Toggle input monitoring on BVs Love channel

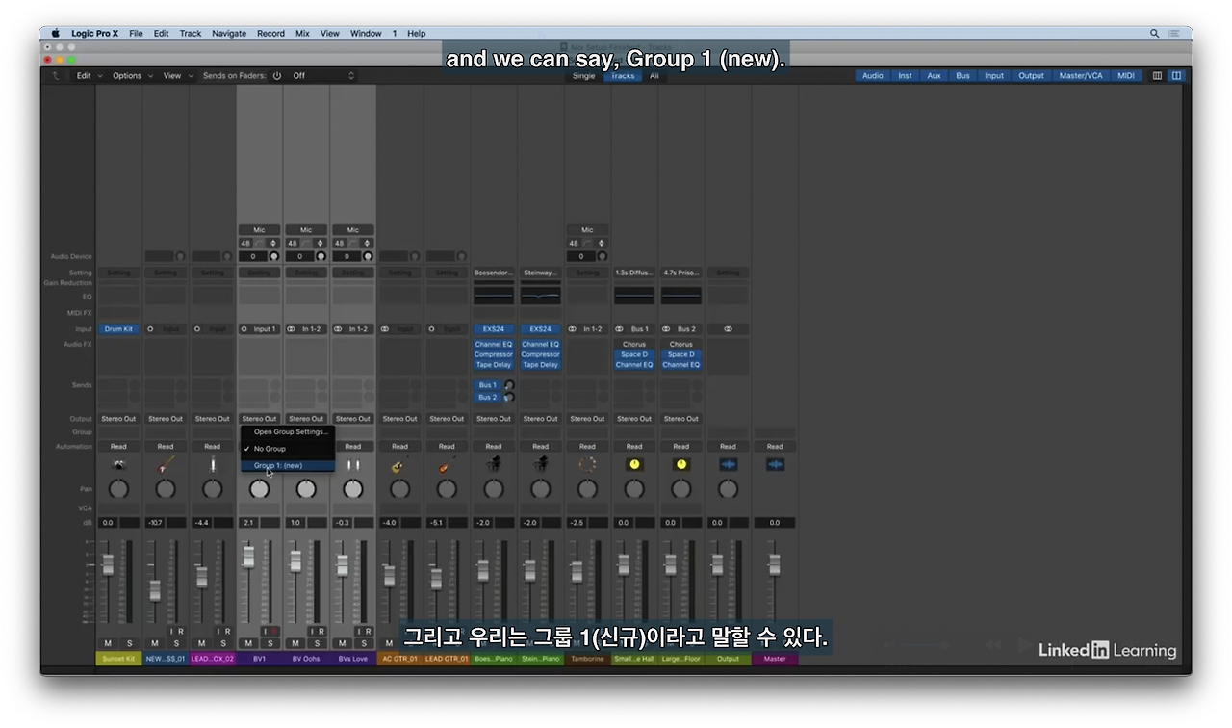click(359, 632)
